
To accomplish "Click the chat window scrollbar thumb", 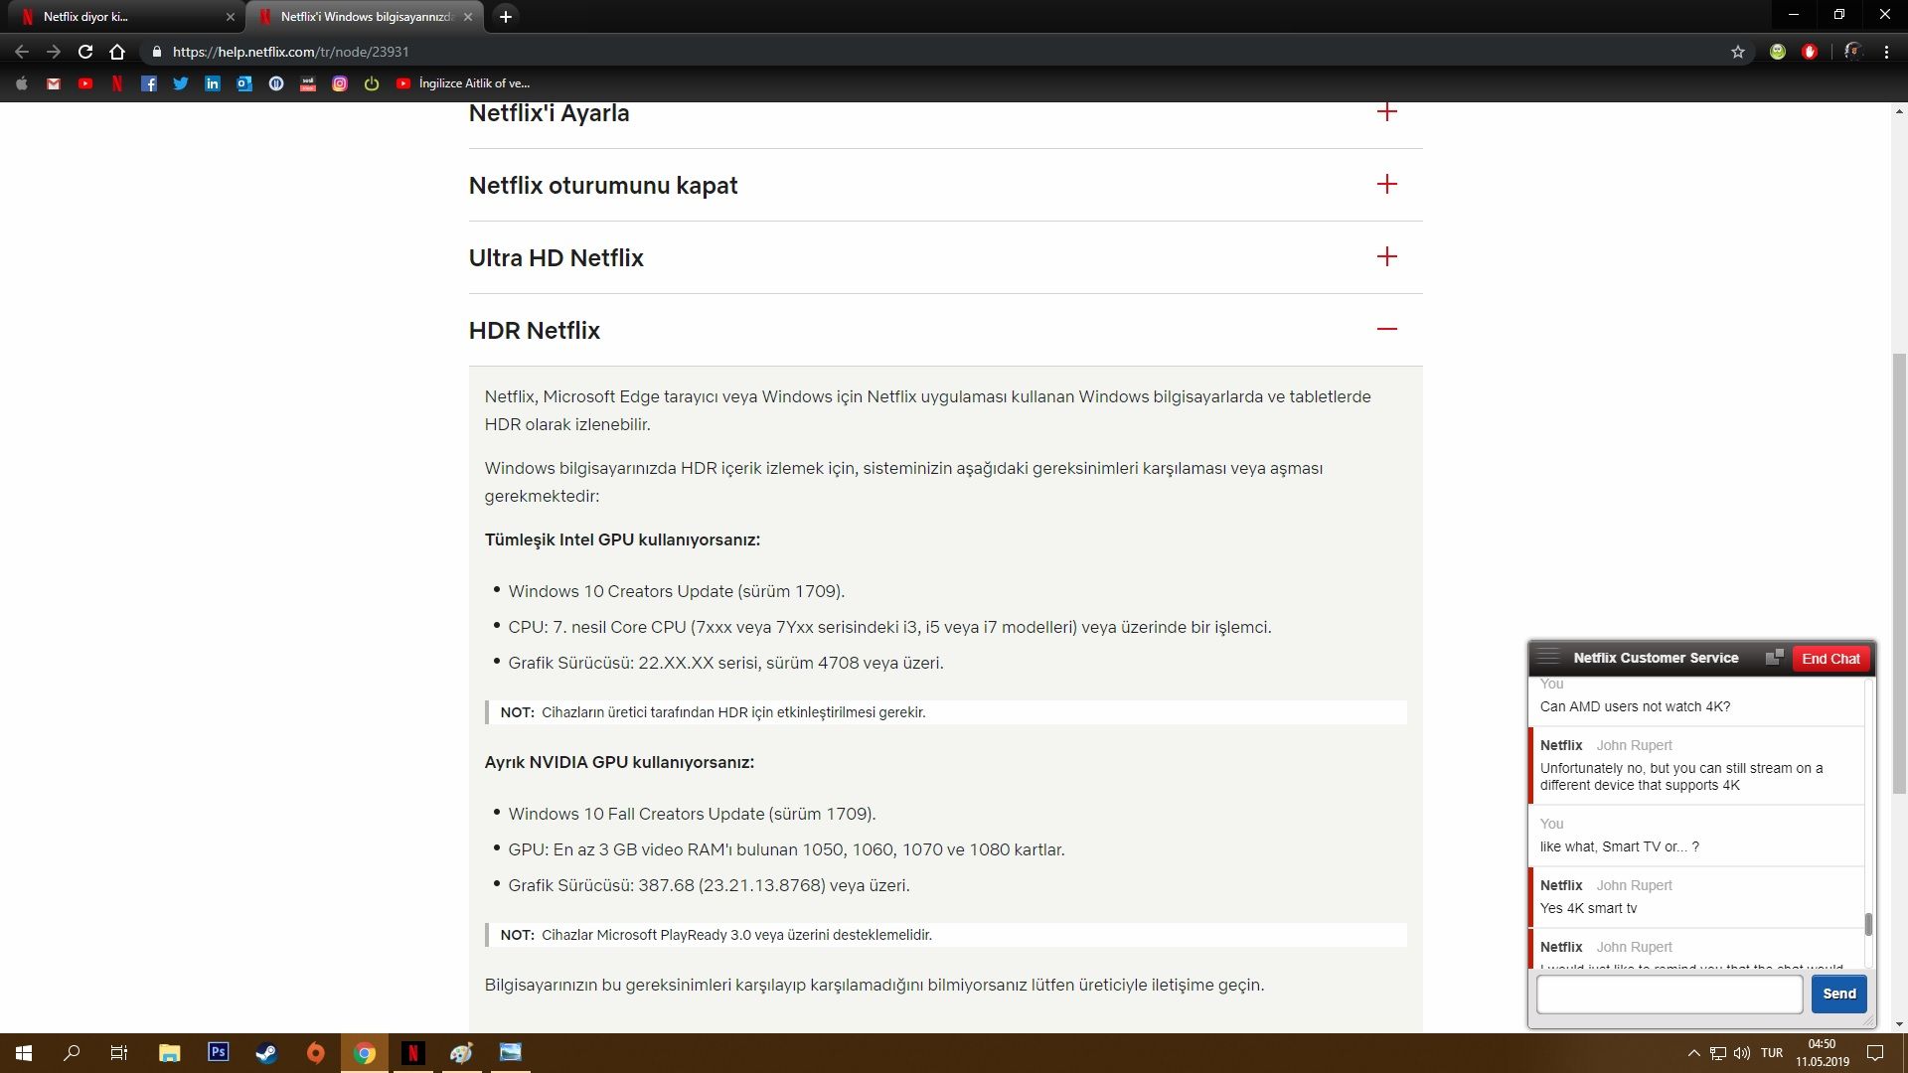I will pyautogui.click(x=1868, y=924).
